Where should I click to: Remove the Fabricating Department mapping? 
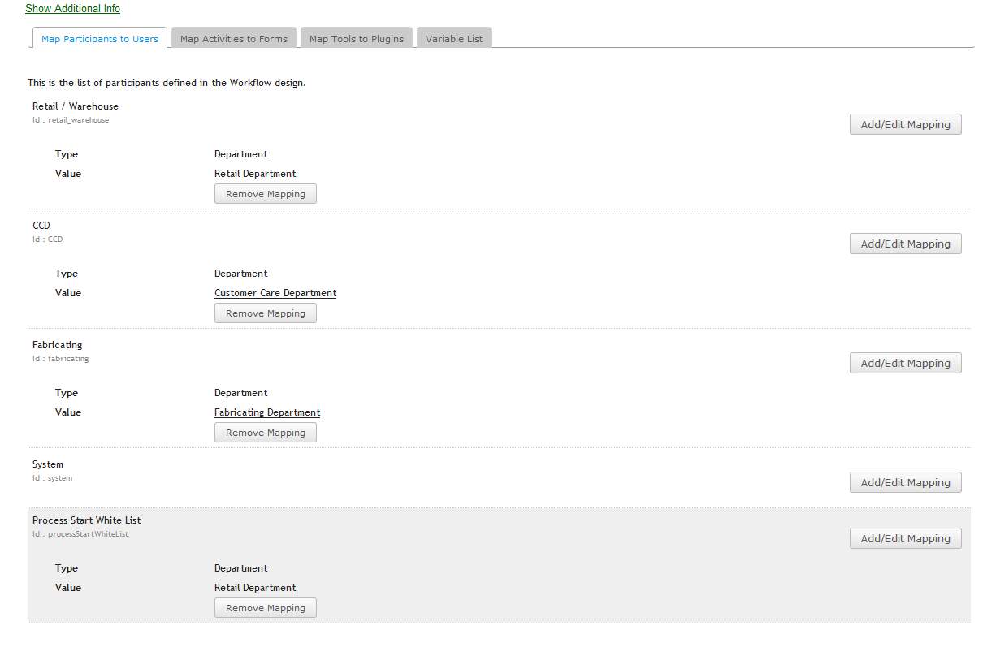tap(266, 433)
